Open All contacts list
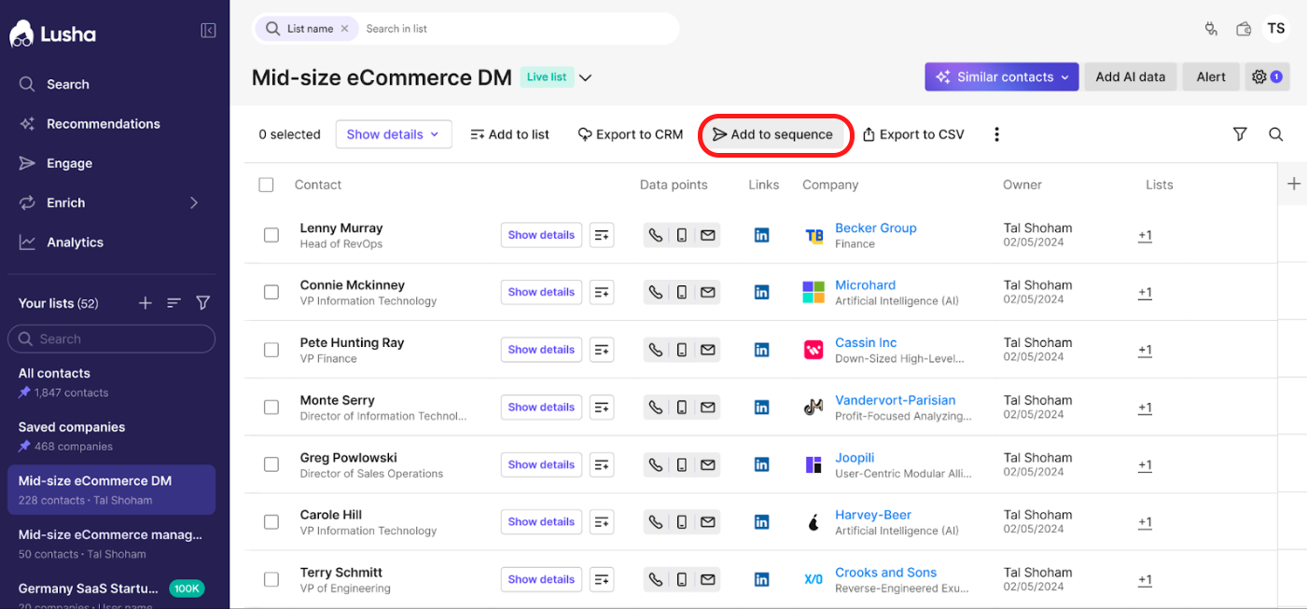Image resolution: width=1307 pixels, height=609 pixels. click(x=111, y=382)
